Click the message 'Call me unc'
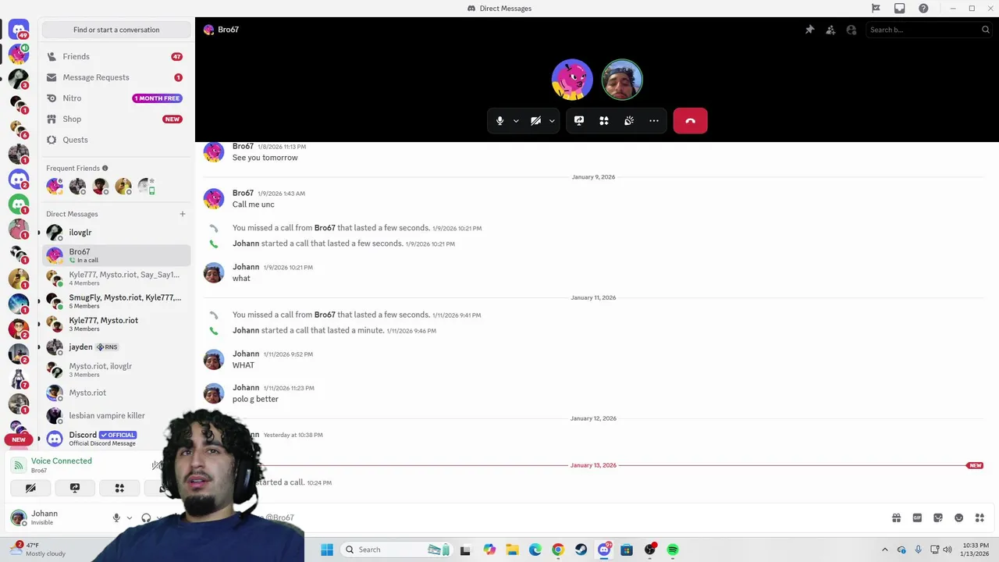The height and width of the screenshot is (562, 999). [254, 205]
